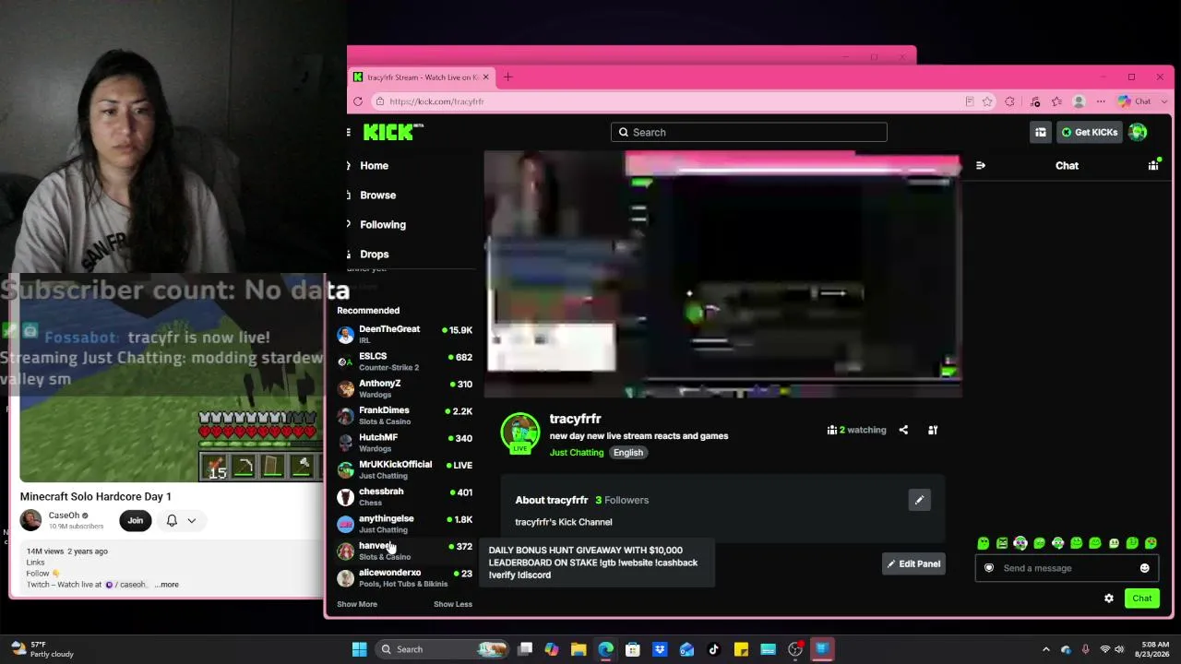Open alicewonderxo recommended channel
The height and width of the screenshot is (664, 1181).
[405, 578]
